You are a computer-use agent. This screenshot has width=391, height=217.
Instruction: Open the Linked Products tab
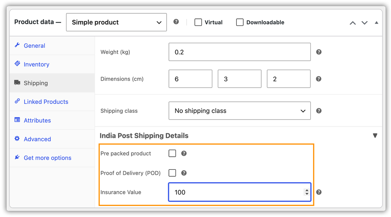click(x=52, y=101)
